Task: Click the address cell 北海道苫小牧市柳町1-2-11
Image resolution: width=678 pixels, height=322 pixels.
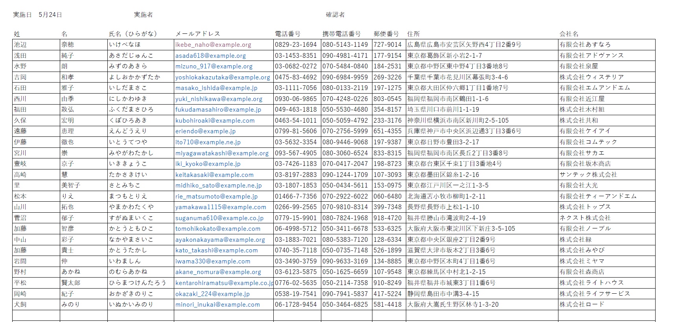Action: click(446, 197)
